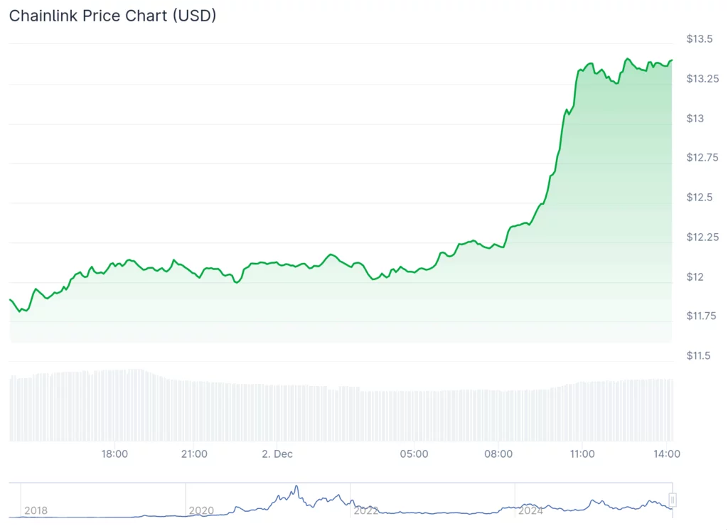Click the $12 price axis label
The width and height of the screenshot is (728, 531).
[x=695, y=277]
